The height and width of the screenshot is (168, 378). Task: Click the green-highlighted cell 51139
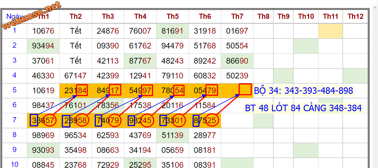[x=173, y=135]
